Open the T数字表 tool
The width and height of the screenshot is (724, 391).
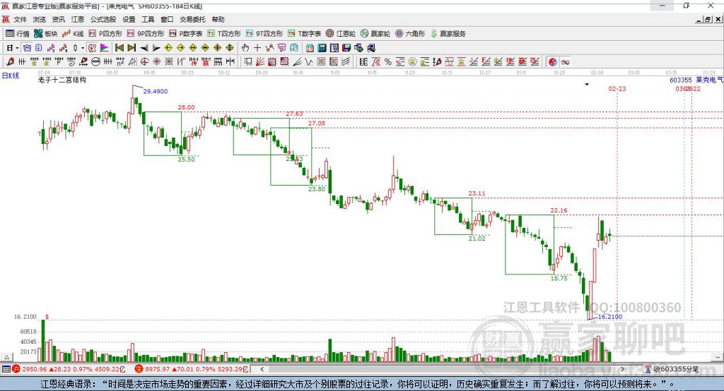coord(304,34)
